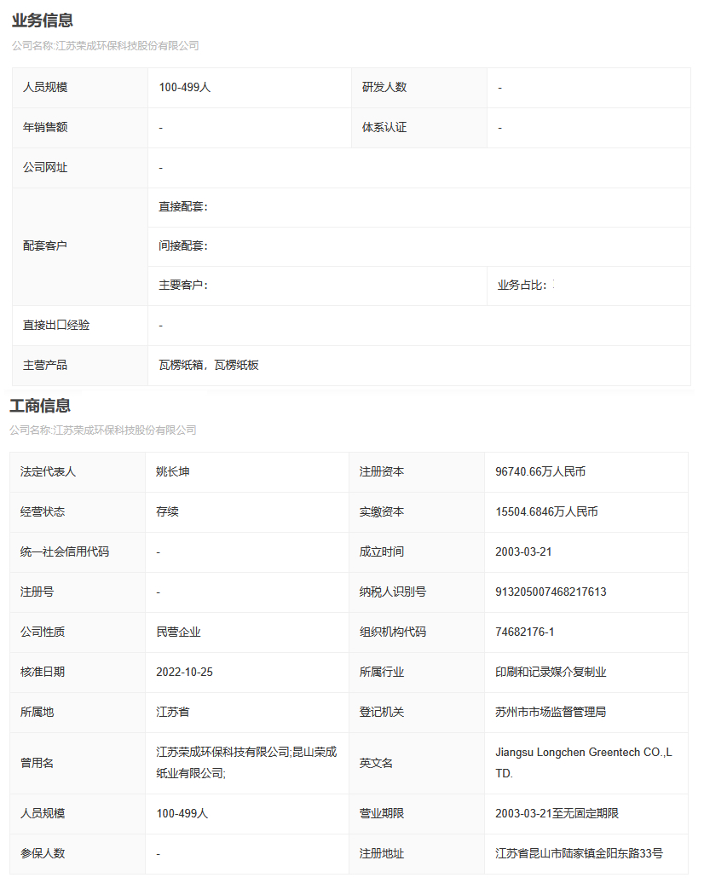The height and width of the screenshot is (895, 704).
Task: Click the 法定代表人 label
Action: pyautogui.click(x=48, y=471)
